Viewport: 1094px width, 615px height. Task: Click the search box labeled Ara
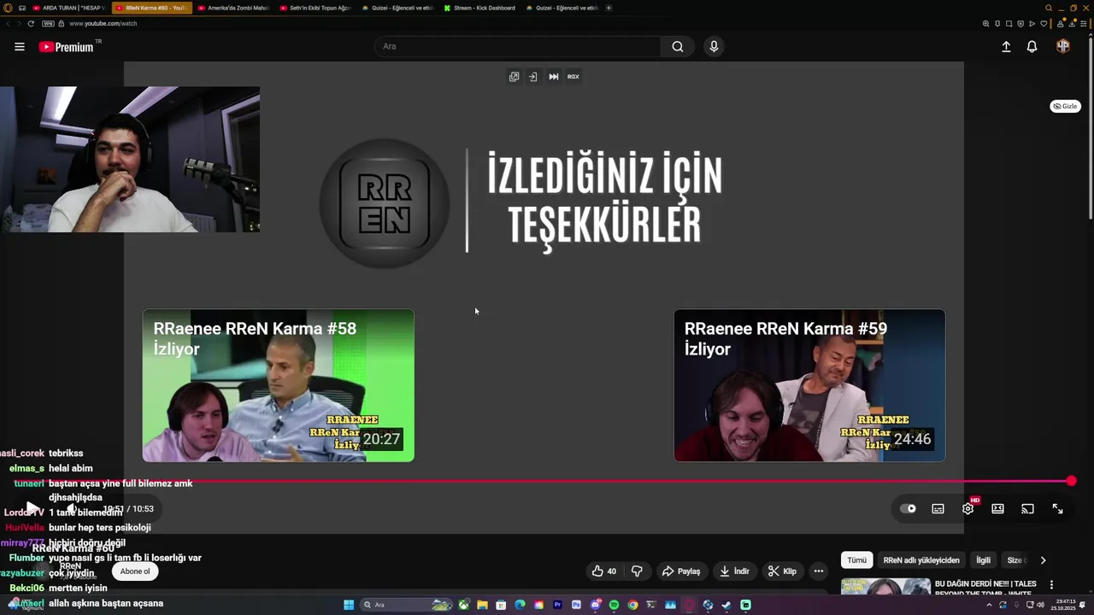pos(518,46)
